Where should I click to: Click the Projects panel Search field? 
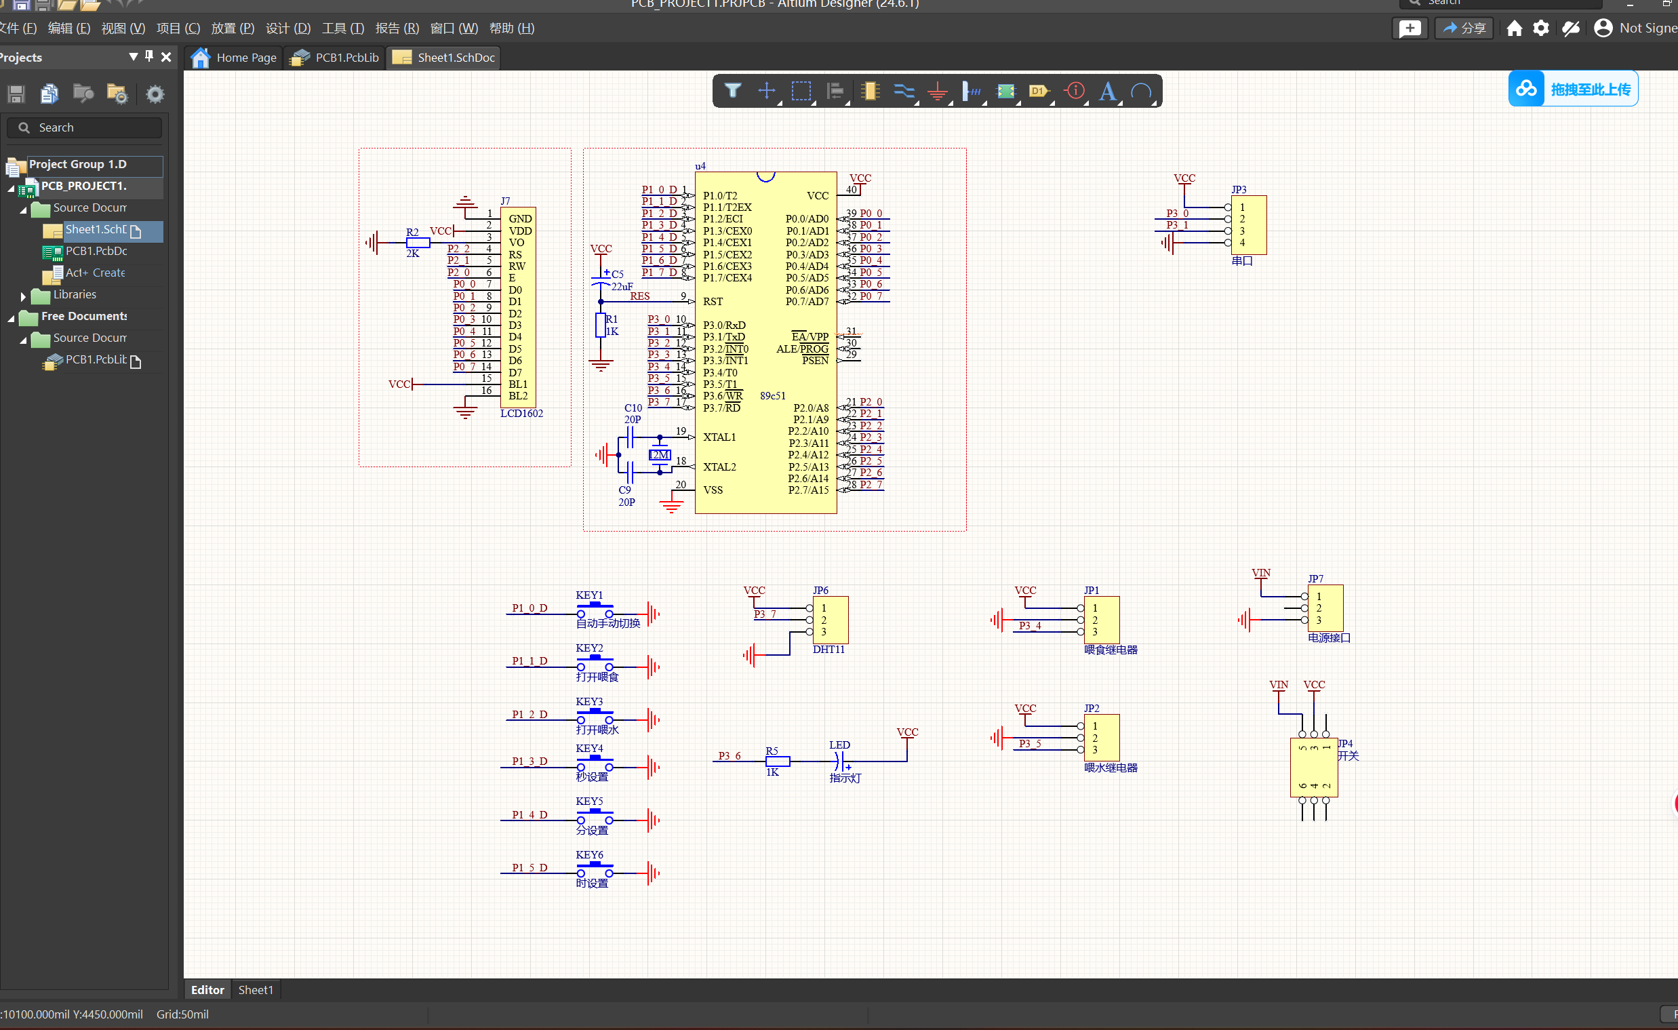pos(85,127)
